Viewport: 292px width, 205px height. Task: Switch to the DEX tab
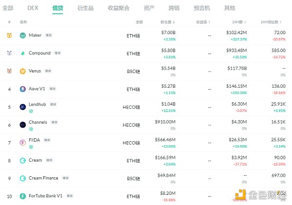click(x=33, y=8)
